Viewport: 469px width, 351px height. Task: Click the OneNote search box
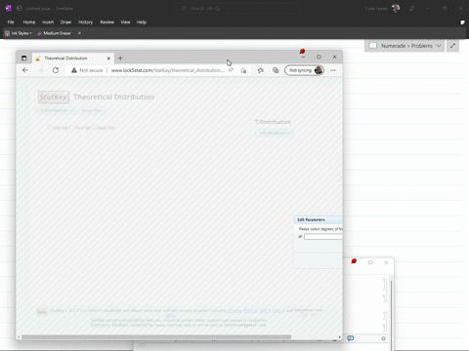pos(237,8)
